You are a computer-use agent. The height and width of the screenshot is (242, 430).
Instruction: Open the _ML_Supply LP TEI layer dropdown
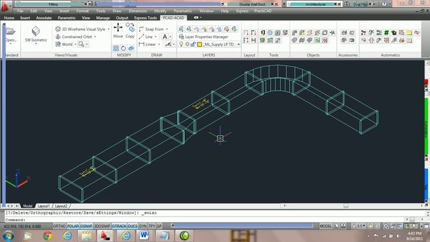point(239,44)
